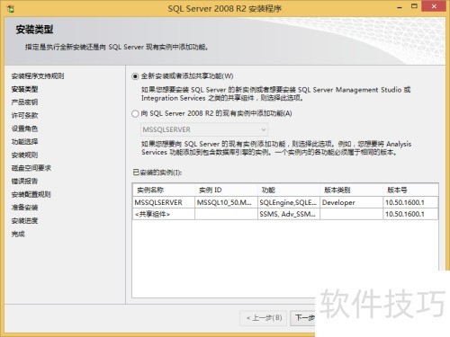
Task: Select the 安装进度 step in sidebar
Action: point(24,221)
